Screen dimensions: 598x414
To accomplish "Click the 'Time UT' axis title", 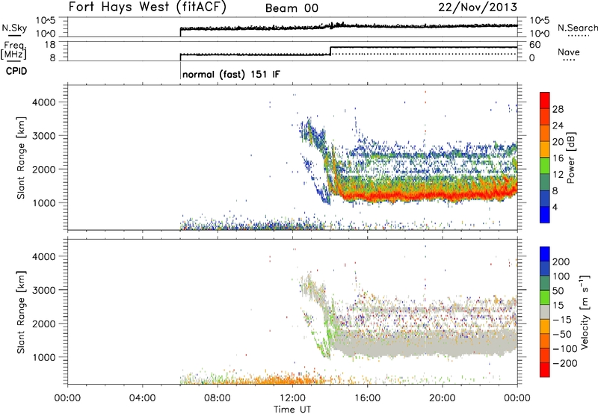I will tap(292, 409).
